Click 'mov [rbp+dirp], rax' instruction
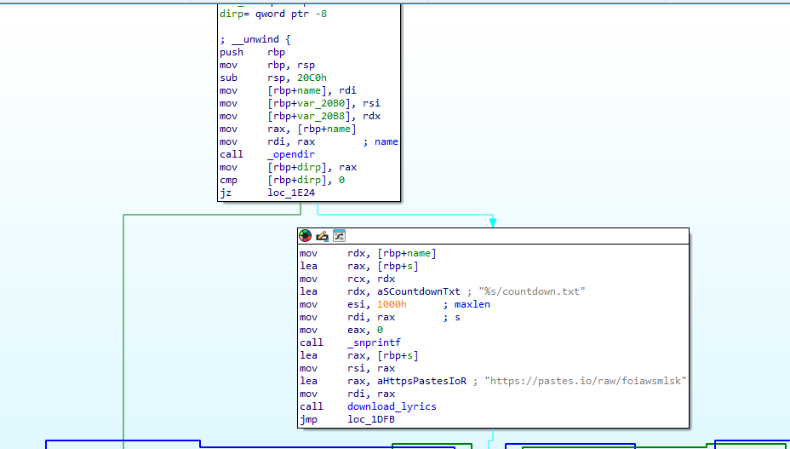Image resolution: width=790 pixels, height=449 pixels. pos(289,168)
